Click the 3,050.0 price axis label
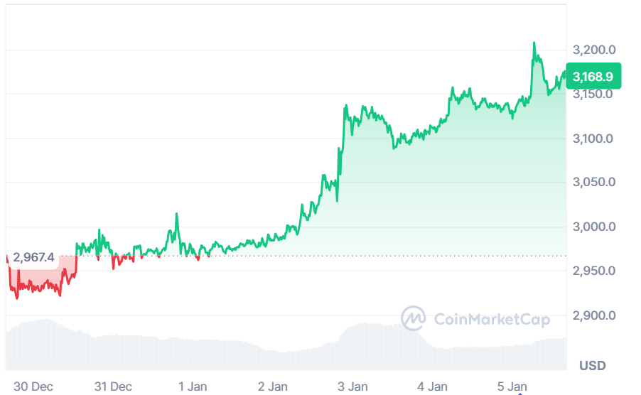The image size is (641, 395). click(x=593, y=183)
